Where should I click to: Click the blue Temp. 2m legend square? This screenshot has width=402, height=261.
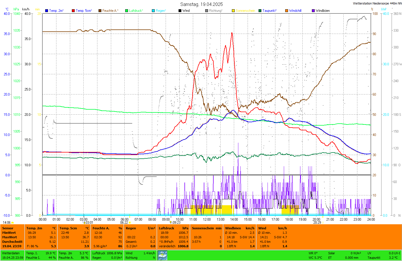47,11
